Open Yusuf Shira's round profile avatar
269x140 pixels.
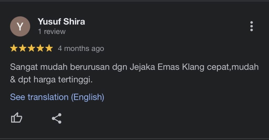(x=20, y=26)
